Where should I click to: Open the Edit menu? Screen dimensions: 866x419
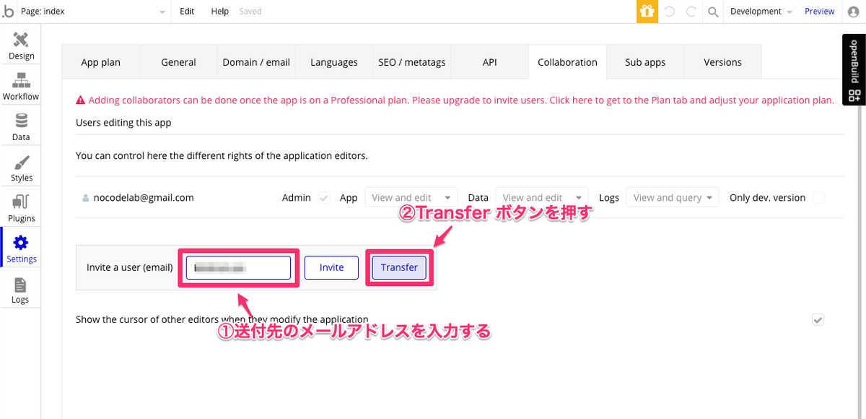187,12
